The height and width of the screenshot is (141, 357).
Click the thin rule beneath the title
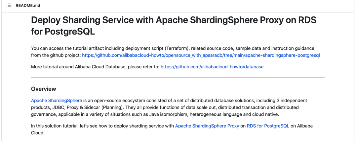tap(178, 40)
